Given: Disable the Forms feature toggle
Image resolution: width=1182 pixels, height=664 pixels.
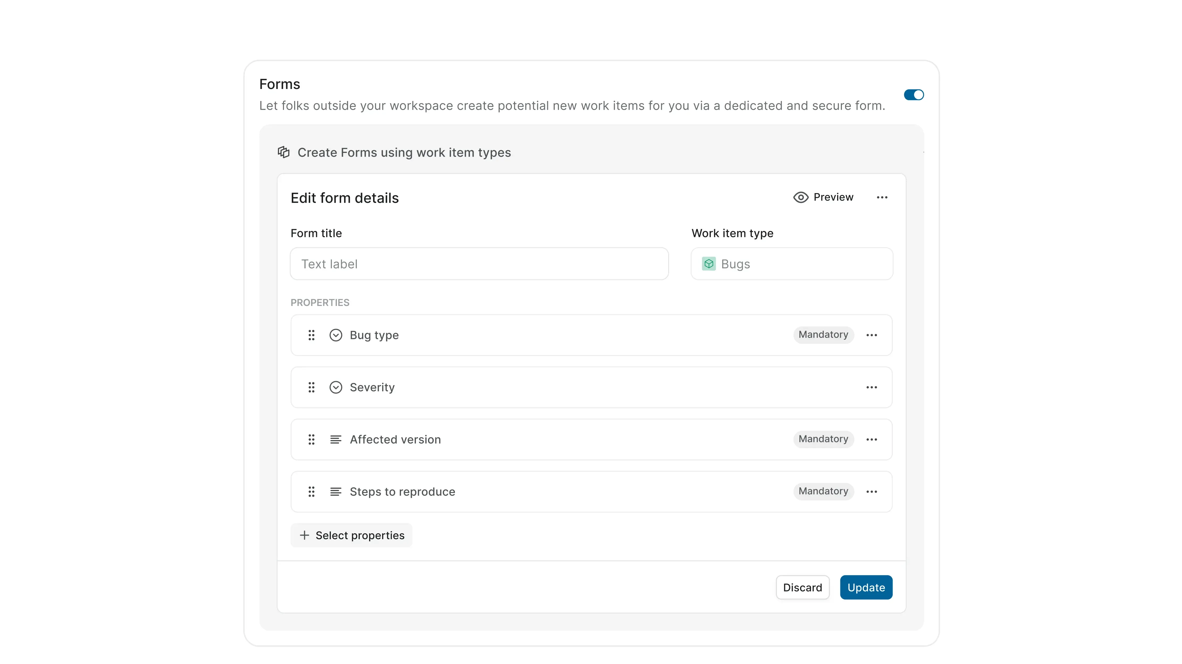Looking at the screenshot, I should coord(914,95).
